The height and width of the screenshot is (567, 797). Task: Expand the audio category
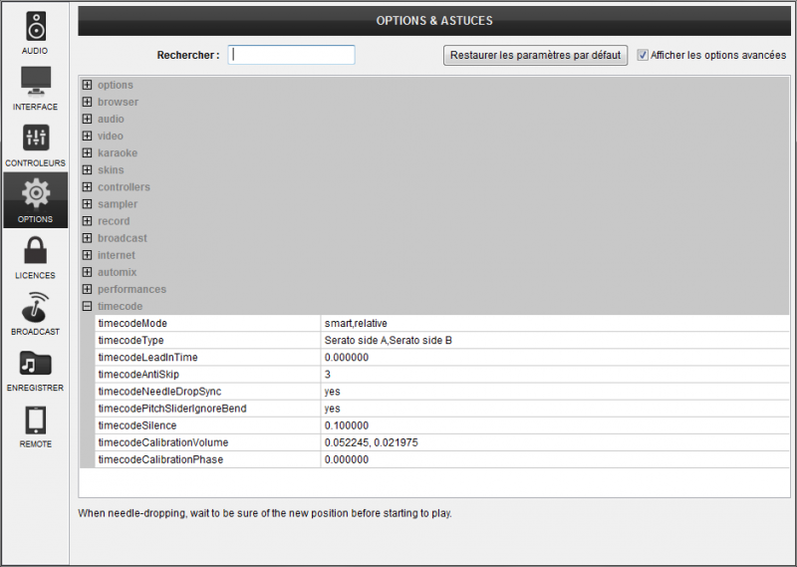pos(88,119)
